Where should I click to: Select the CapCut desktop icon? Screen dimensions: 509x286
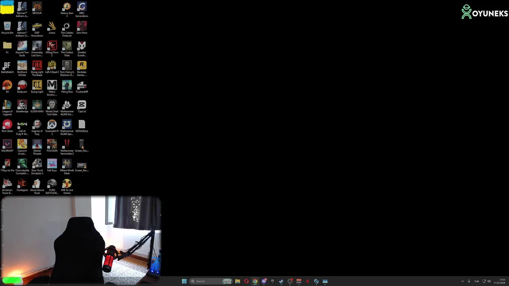pos(82,106)
